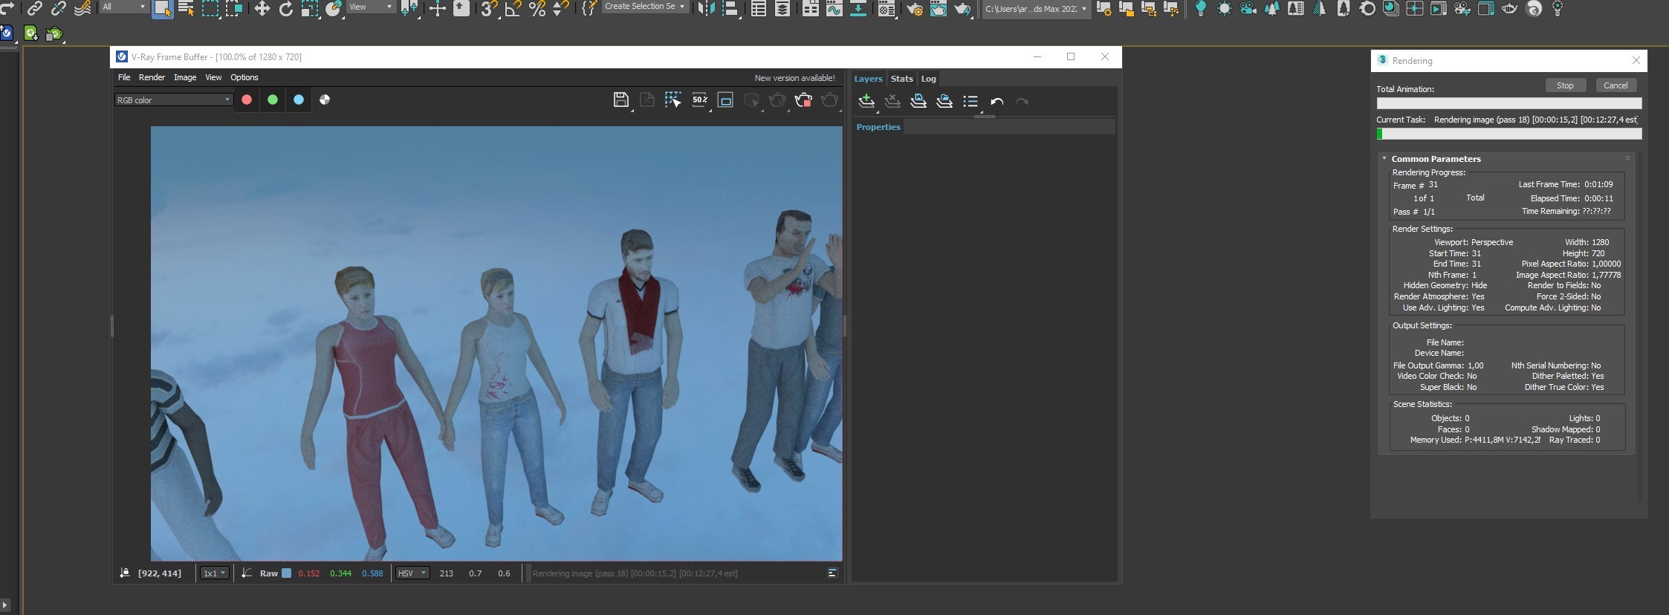Image resolution: width=1669 pixels, height=615 pixels.
Task: Open the RGB color channel dropdown
Action: point(174,100)
